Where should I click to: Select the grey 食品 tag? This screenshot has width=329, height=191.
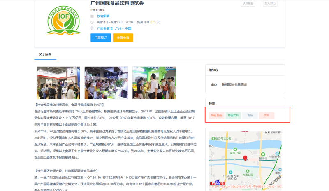[x=250, y=115]
